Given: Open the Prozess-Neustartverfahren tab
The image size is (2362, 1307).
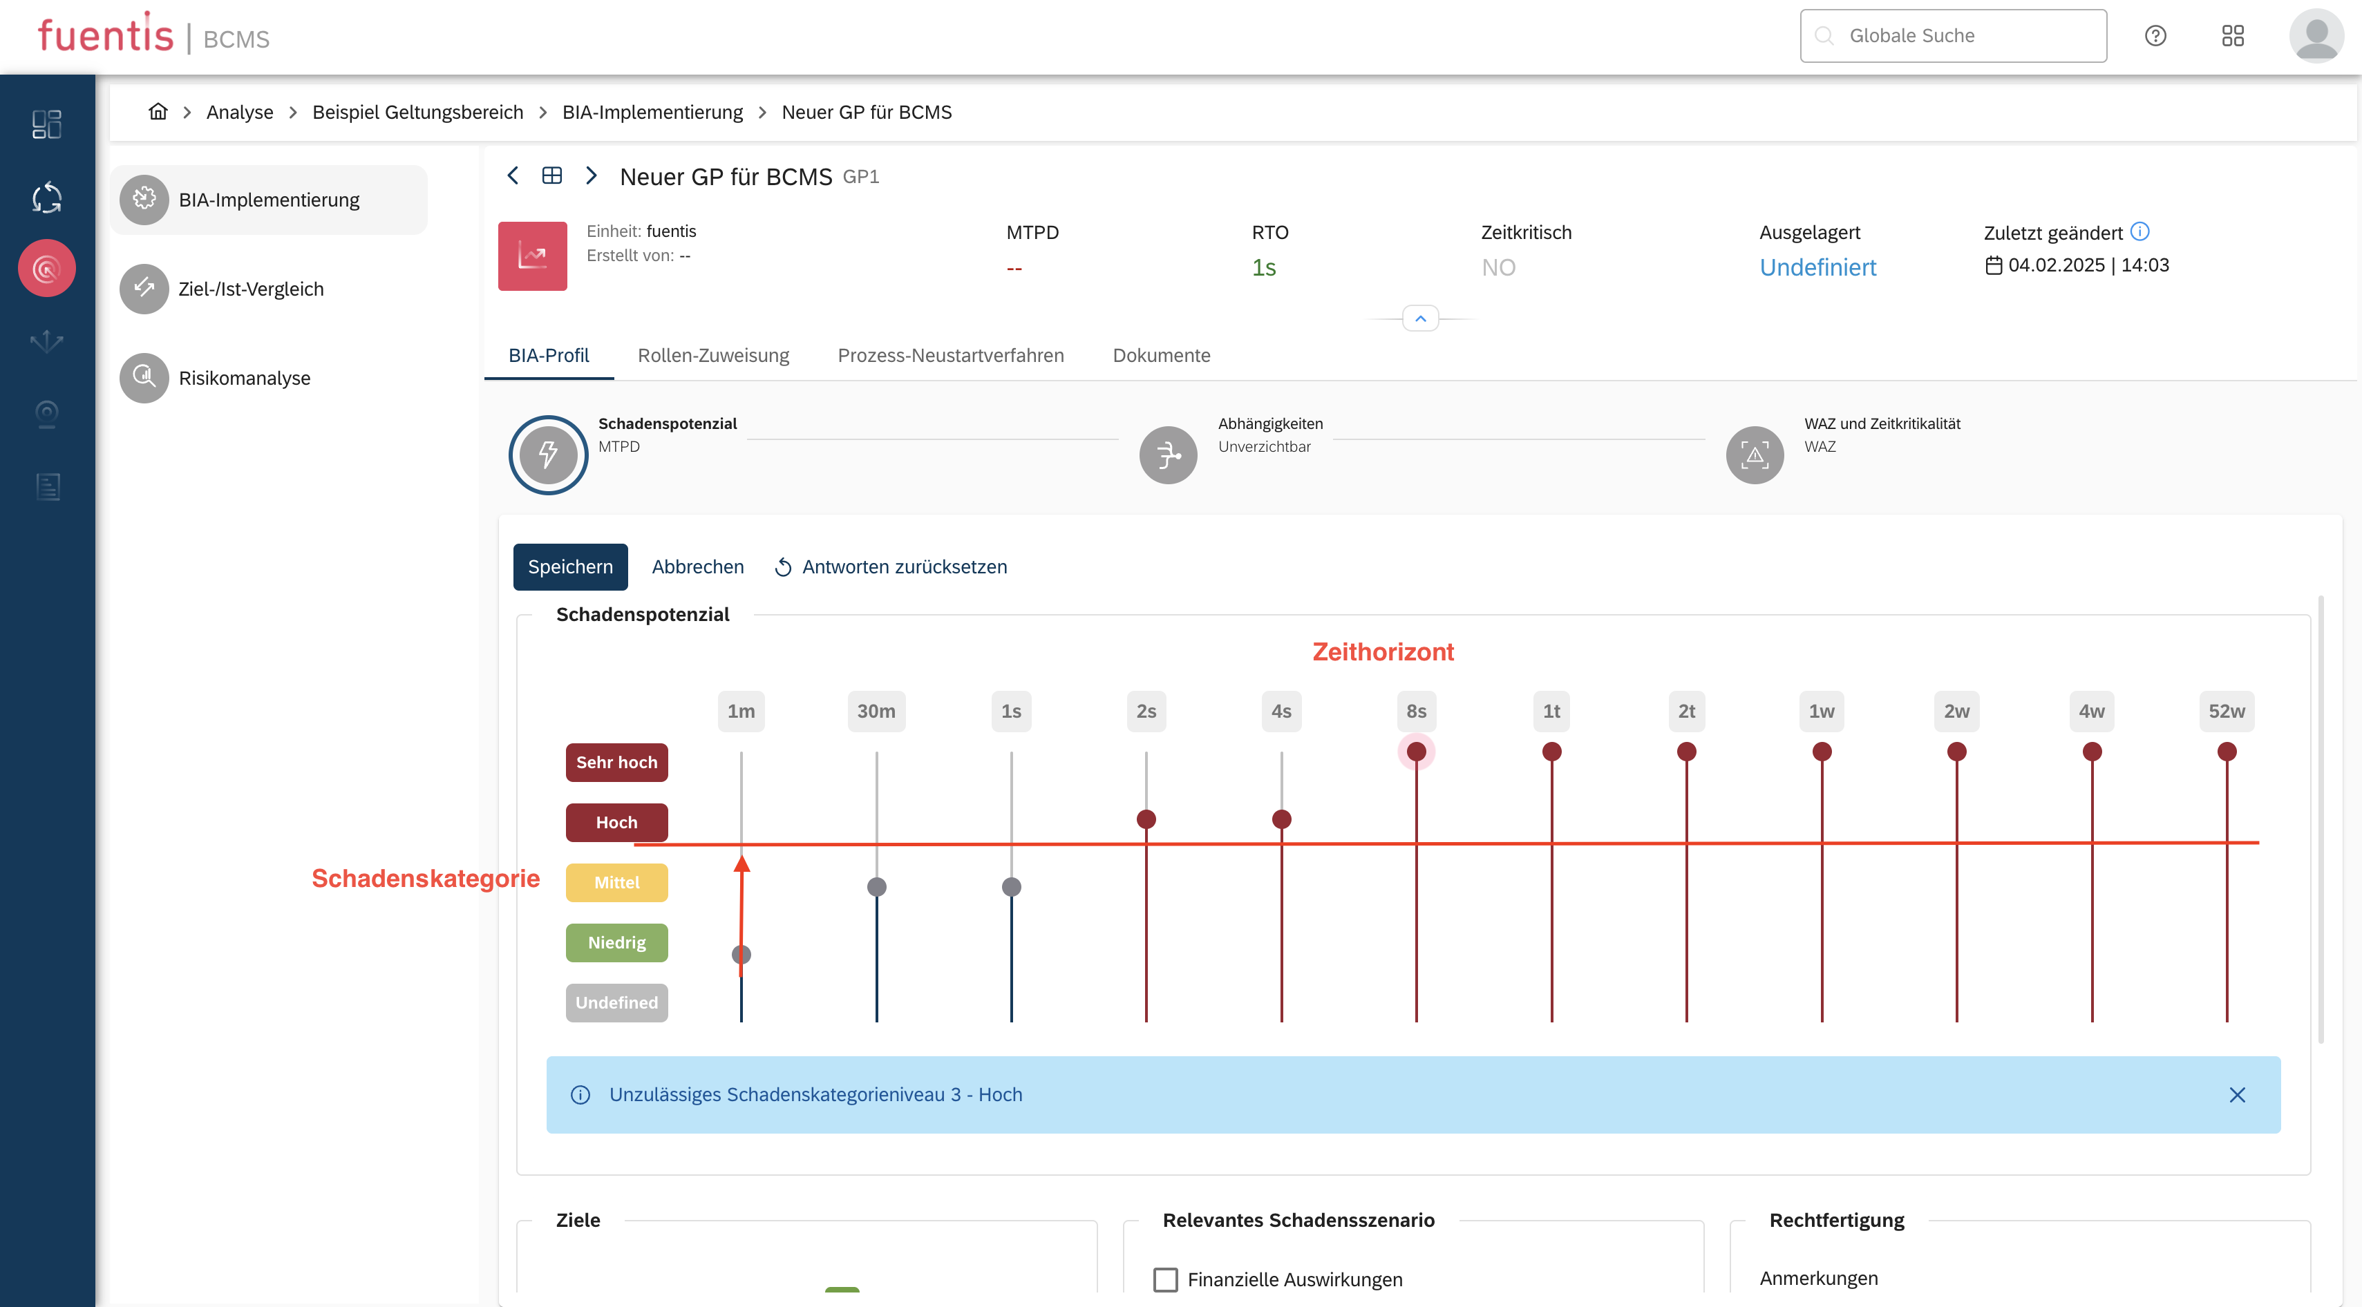Looking at the screenshot, I should click(x=950, y=356).
